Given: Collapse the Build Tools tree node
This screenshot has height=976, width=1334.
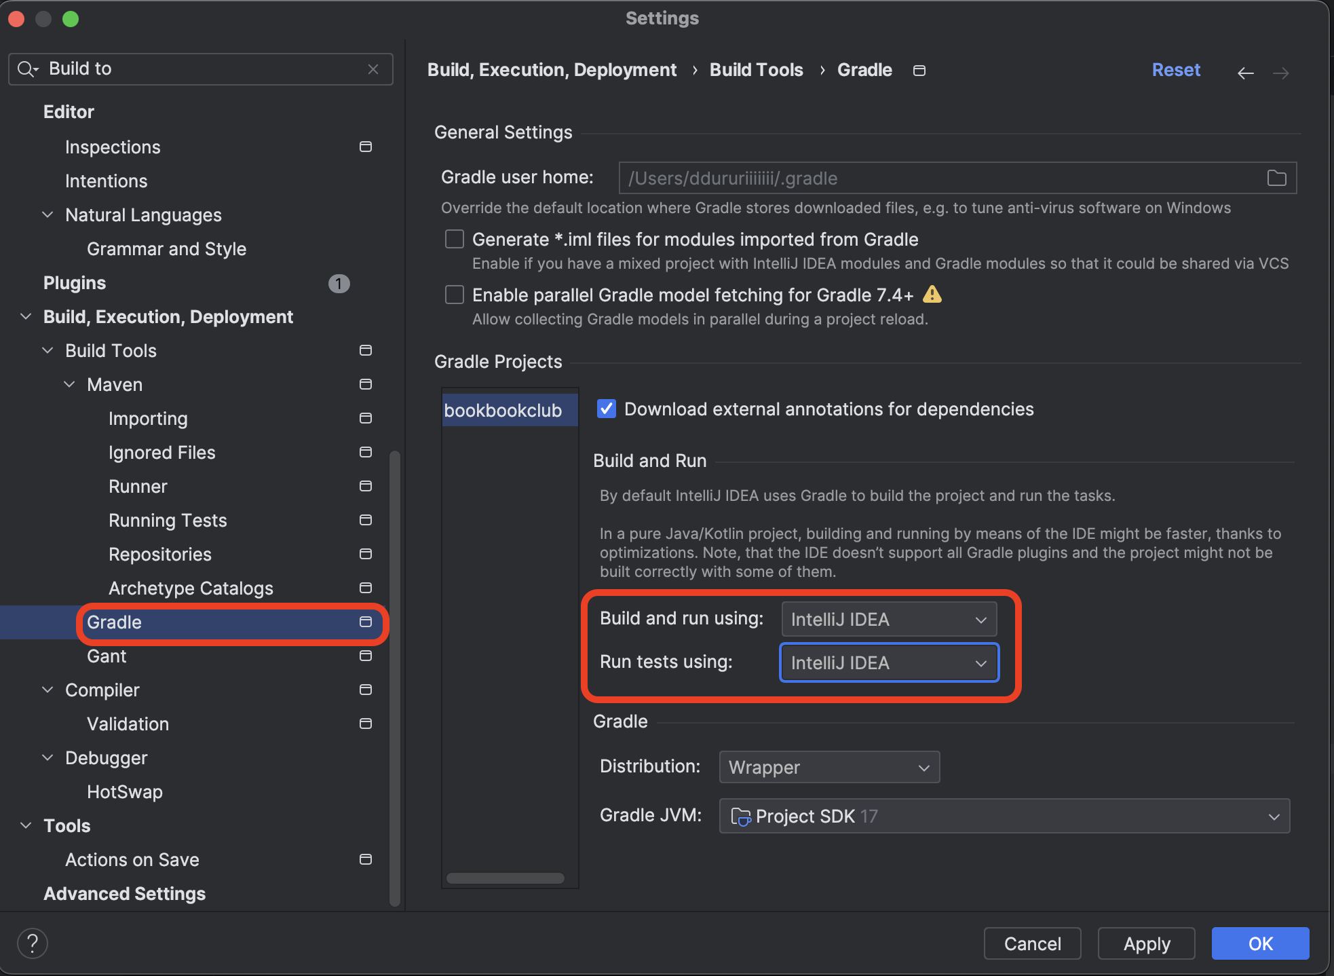Looking at the screenshot, I should pyautogui.click(x=47, y=350).
